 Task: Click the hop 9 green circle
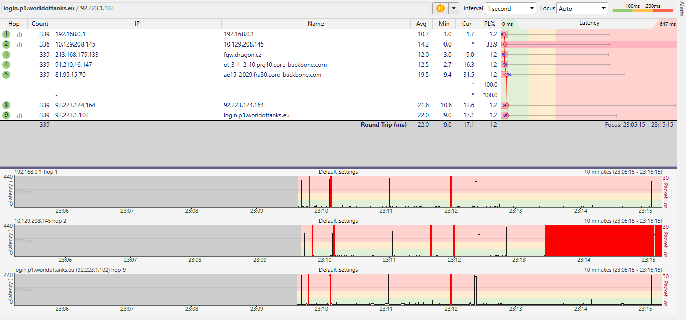[6, 115]
